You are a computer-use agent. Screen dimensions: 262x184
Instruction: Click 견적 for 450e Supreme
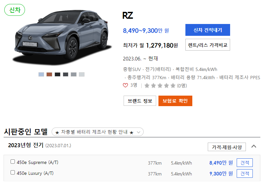point(245,163)
